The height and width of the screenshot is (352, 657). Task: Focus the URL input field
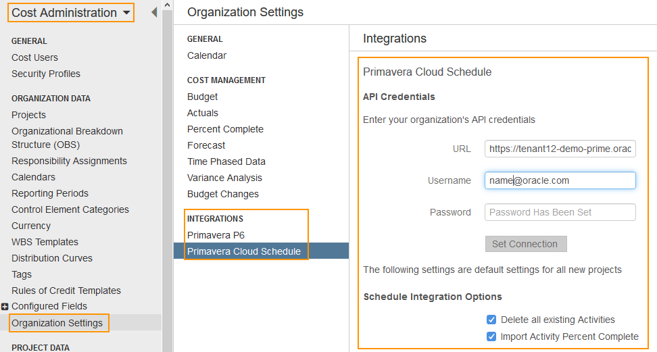(560, 149)
